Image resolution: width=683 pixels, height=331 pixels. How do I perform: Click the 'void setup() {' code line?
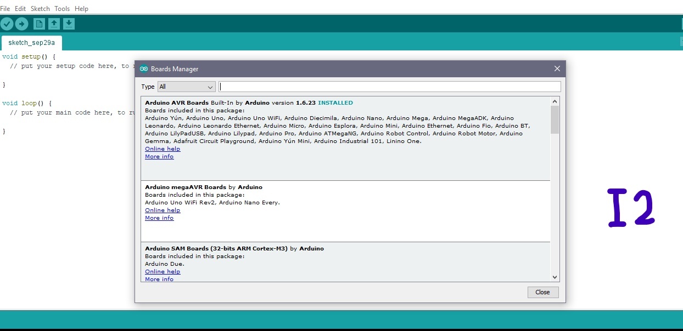(29, 56)
